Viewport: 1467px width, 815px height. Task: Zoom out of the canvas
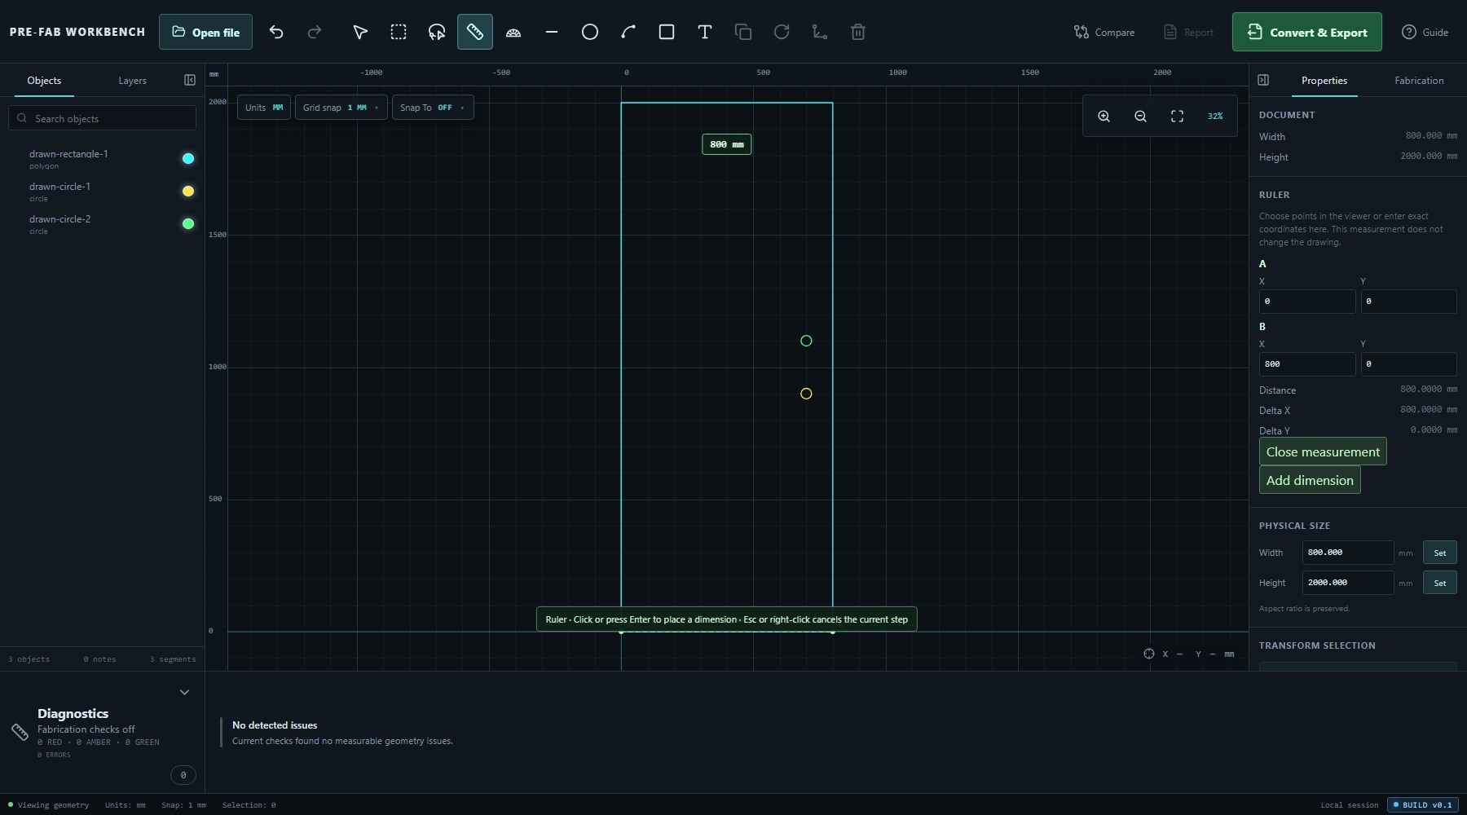[x=1140, y=117]
